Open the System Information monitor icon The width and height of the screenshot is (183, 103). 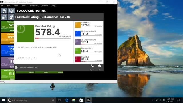click(11, 11)
